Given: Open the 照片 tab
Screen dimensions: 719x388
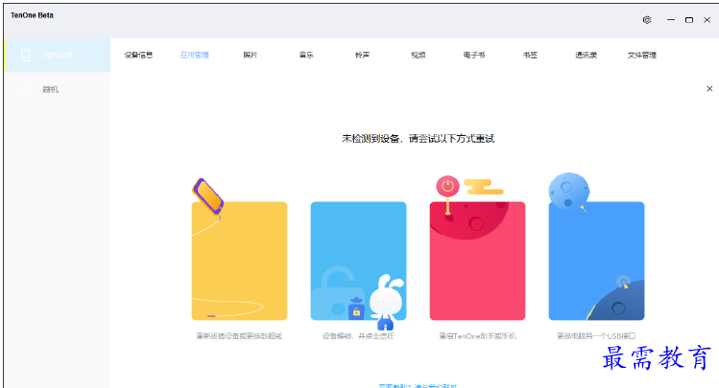Looking at the screenshot, I should 251,55.
